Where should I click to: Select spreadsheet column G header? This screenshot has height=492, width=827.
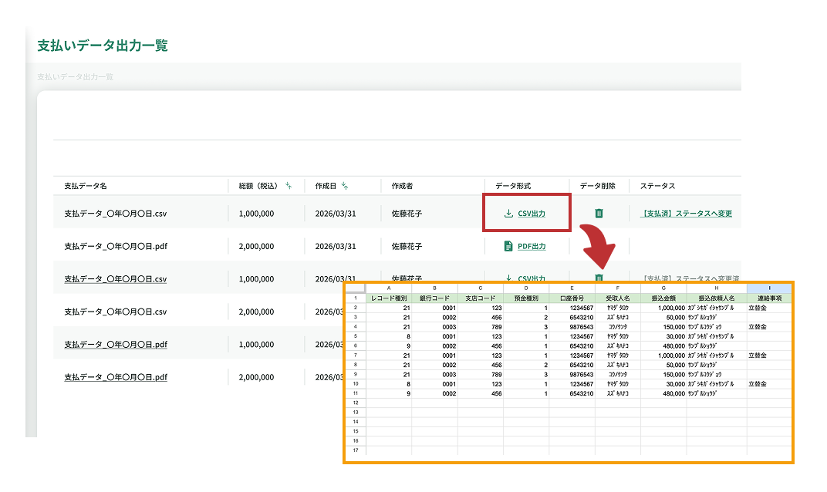click(663, 288)
